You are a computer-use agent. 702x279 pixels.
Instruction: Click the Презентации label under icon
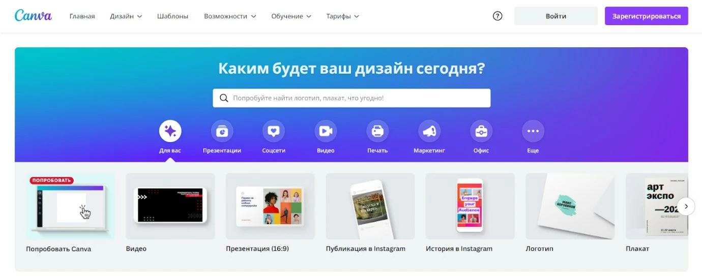point(222,150)
